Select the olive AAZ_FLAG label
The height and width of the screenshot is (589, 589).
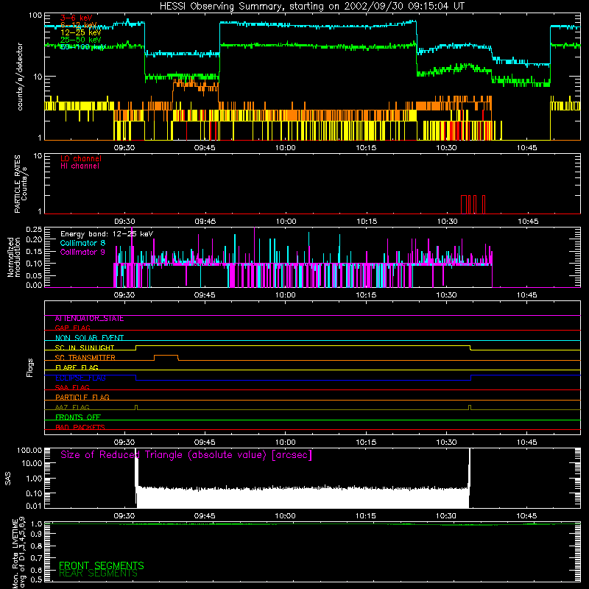[x=72, y=407]
